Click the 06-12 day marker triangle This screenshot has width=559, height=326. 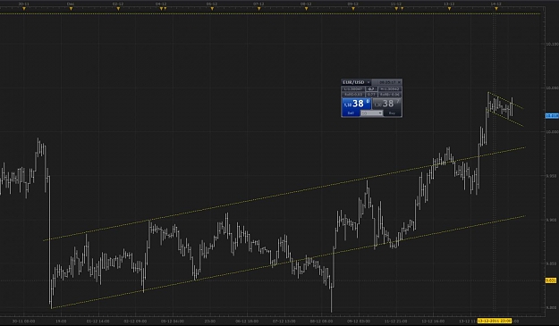212,9
